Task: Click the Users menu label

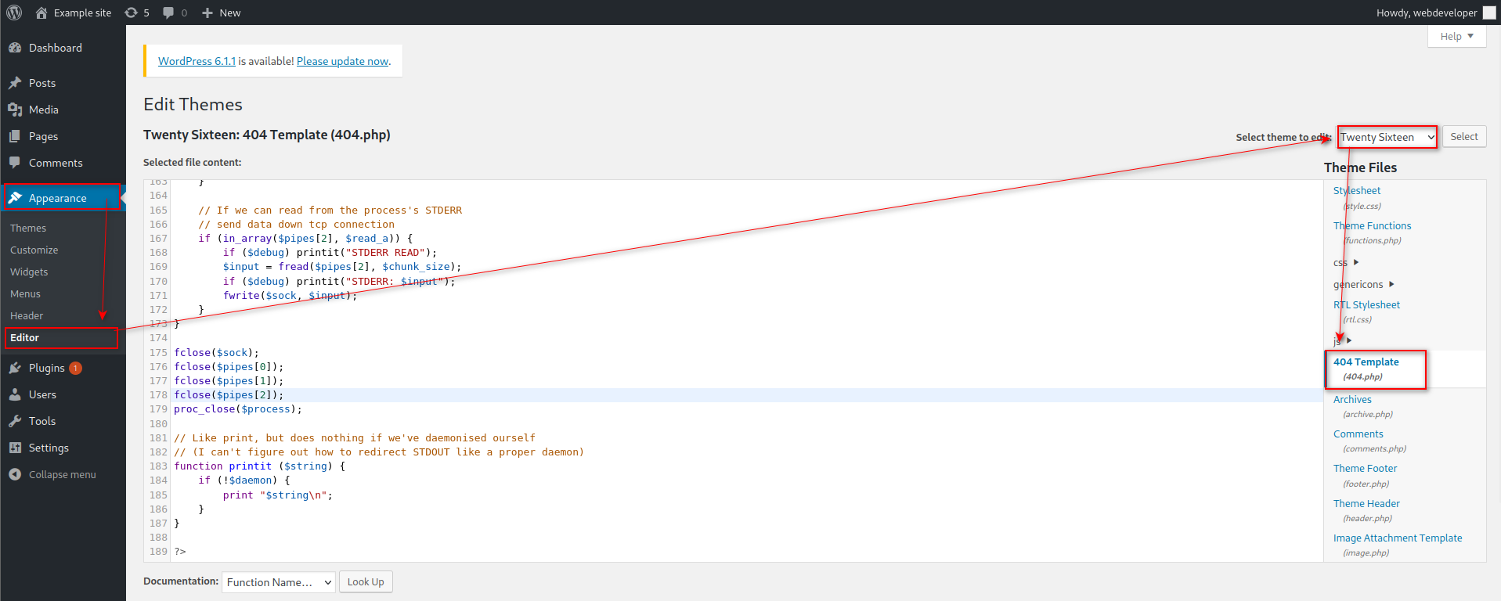Action: (x=42, y=394)
